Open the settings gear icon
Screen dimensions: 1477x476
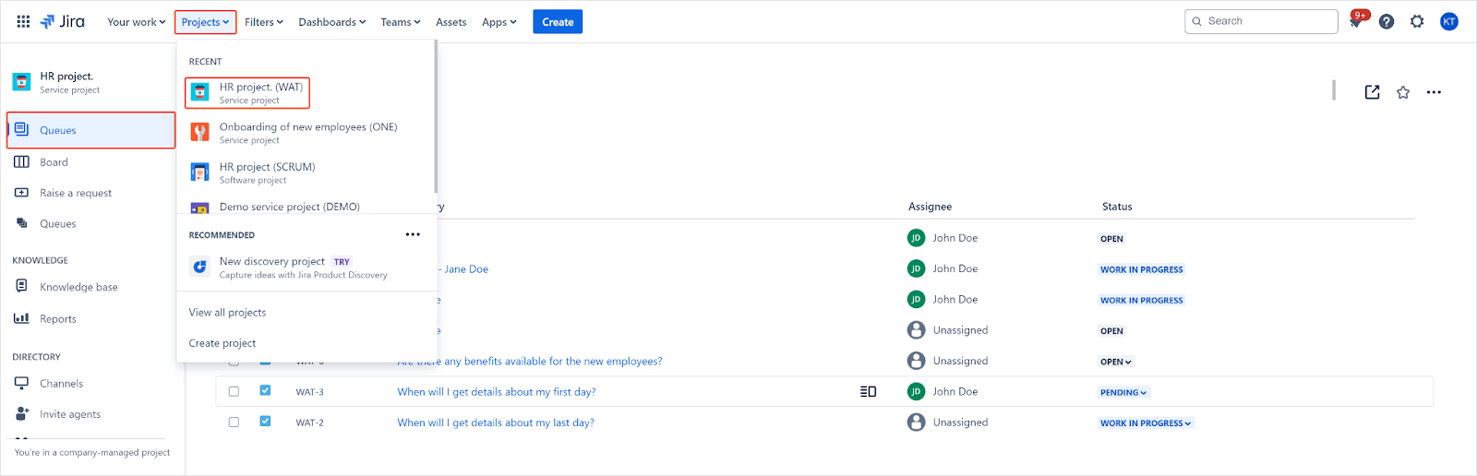tap(1417, 21)
